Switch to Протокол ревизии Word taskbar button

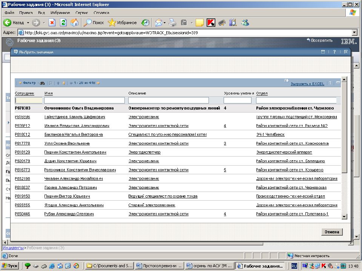(159, 266)
